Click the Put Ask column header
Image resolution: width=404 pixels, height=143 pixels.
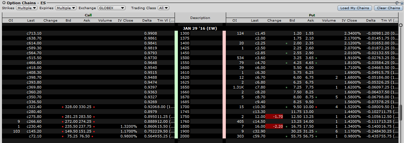[x=310, y=20]
